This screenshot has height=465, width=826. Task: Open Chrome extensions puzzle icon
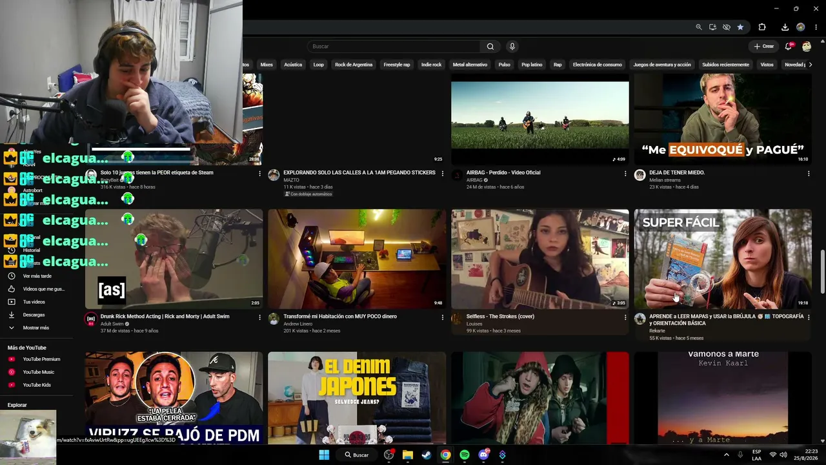pos(762,27)
